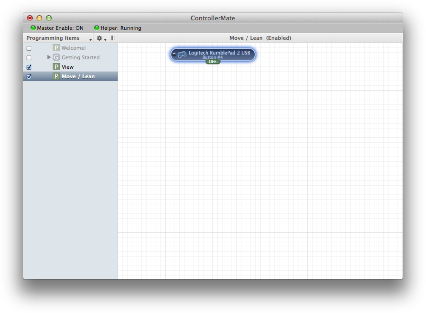Disable the View page checkbox

pyautogui.click(x=29, y=67)
